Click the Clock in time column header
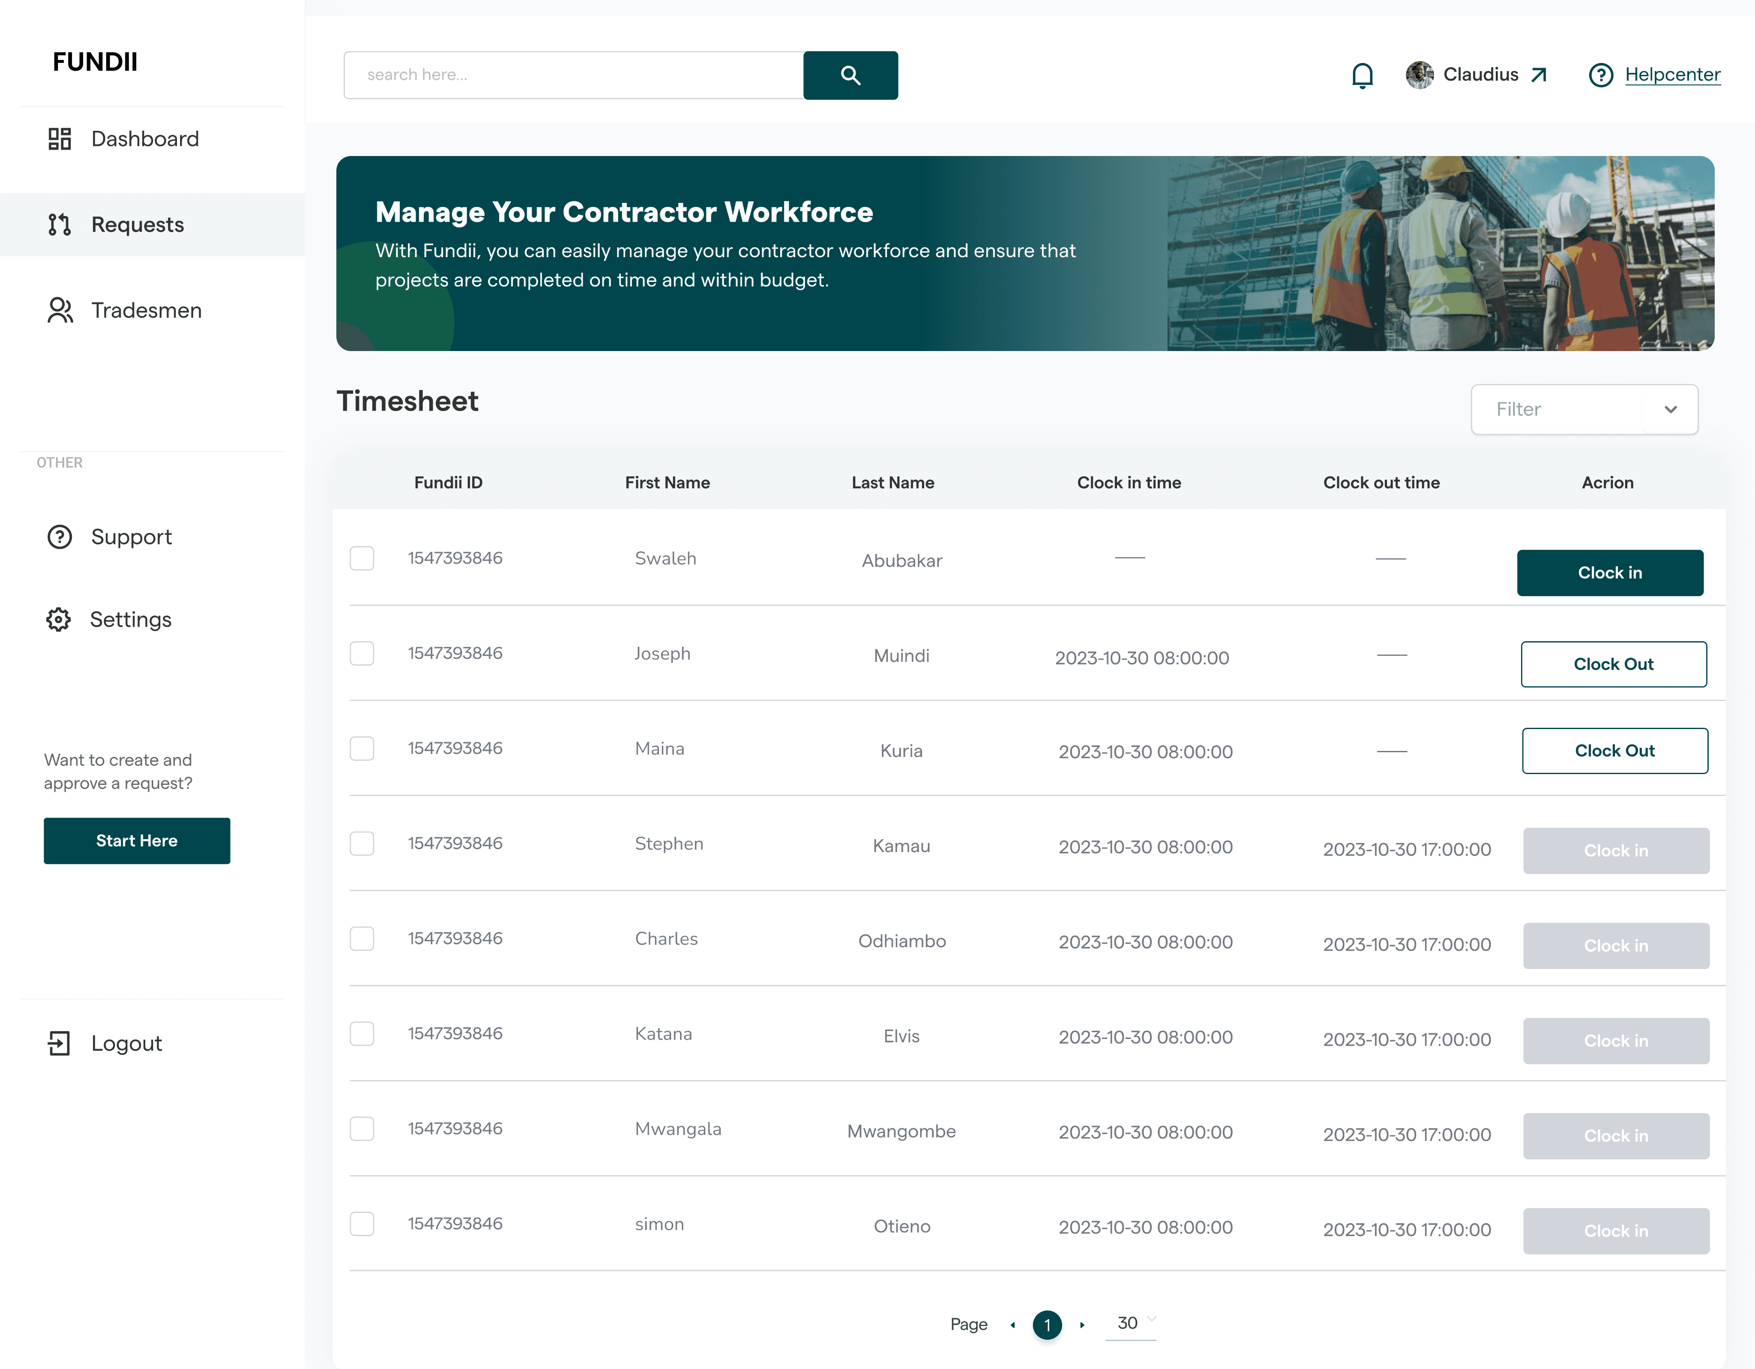Screen dimensions: 1755x1369 tap(1129, 483)
